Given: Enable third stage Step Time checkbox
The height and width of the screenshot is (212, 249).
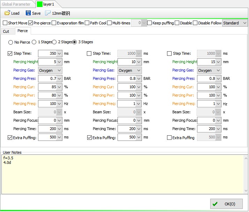Looking at the screenshot, I should pos(169,53).
